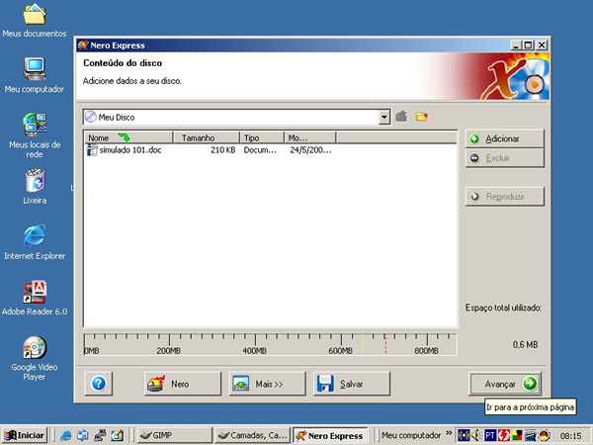Image resolution: width=593 pixels, height=445 pixels.
Task: Open Meus documentos desktop icon
Action: [x=35, y=21]
